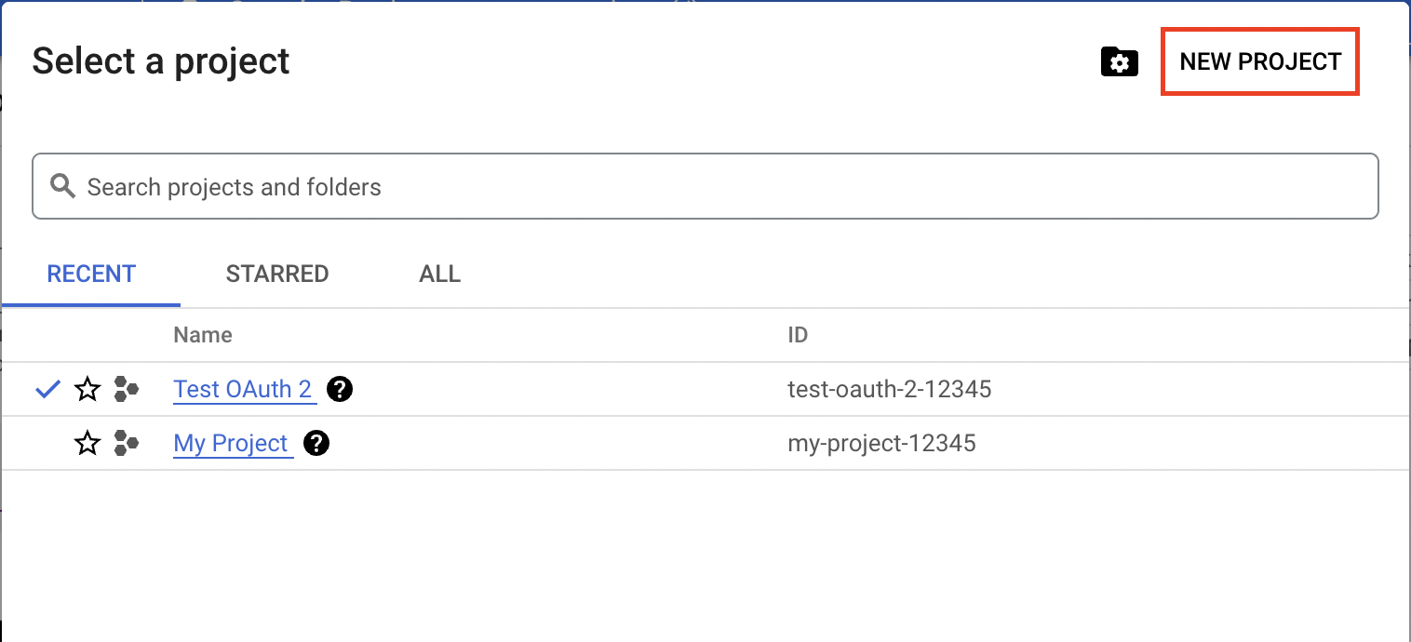
Task: Click the help icon beside Test OAuth 2
Action: click(340, 389)
